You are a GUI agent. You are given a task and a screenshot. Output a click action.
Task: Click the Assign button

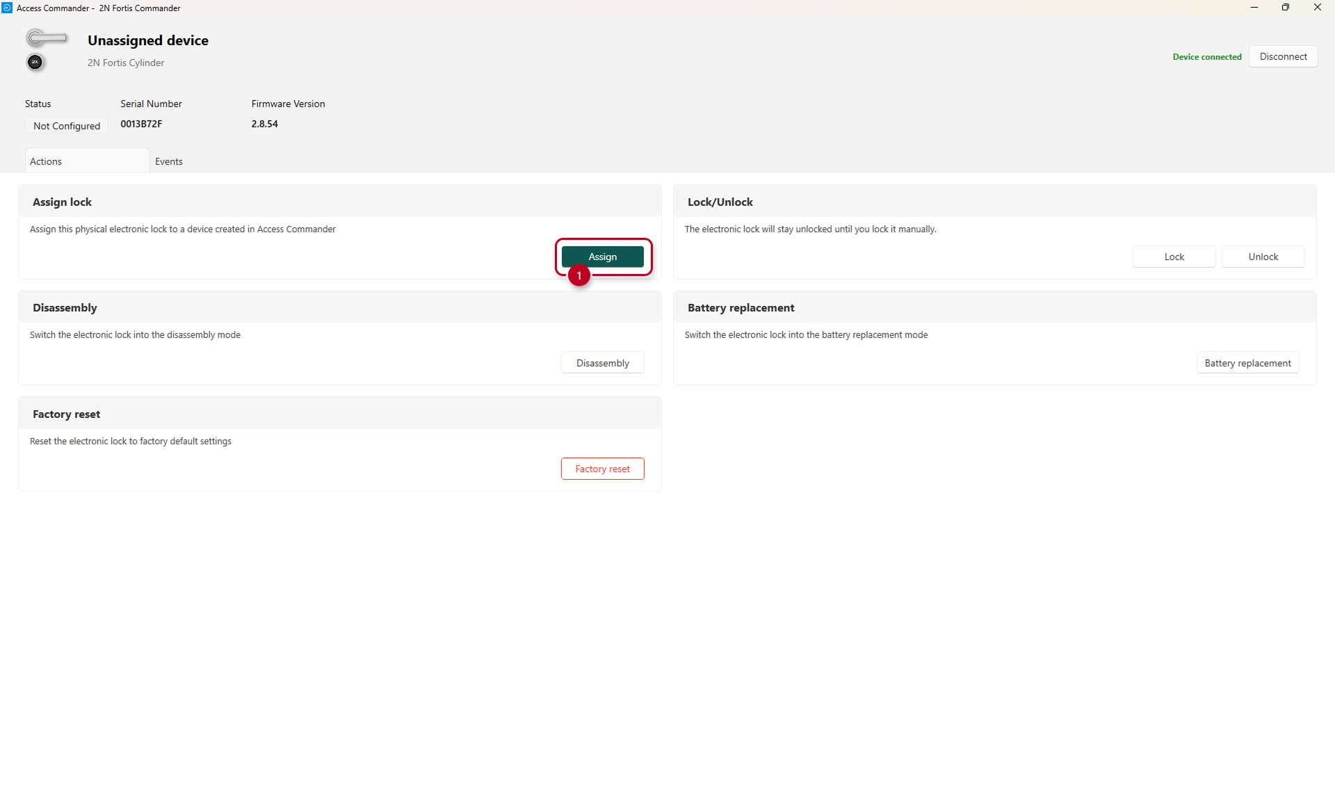[x=602, y=257]
